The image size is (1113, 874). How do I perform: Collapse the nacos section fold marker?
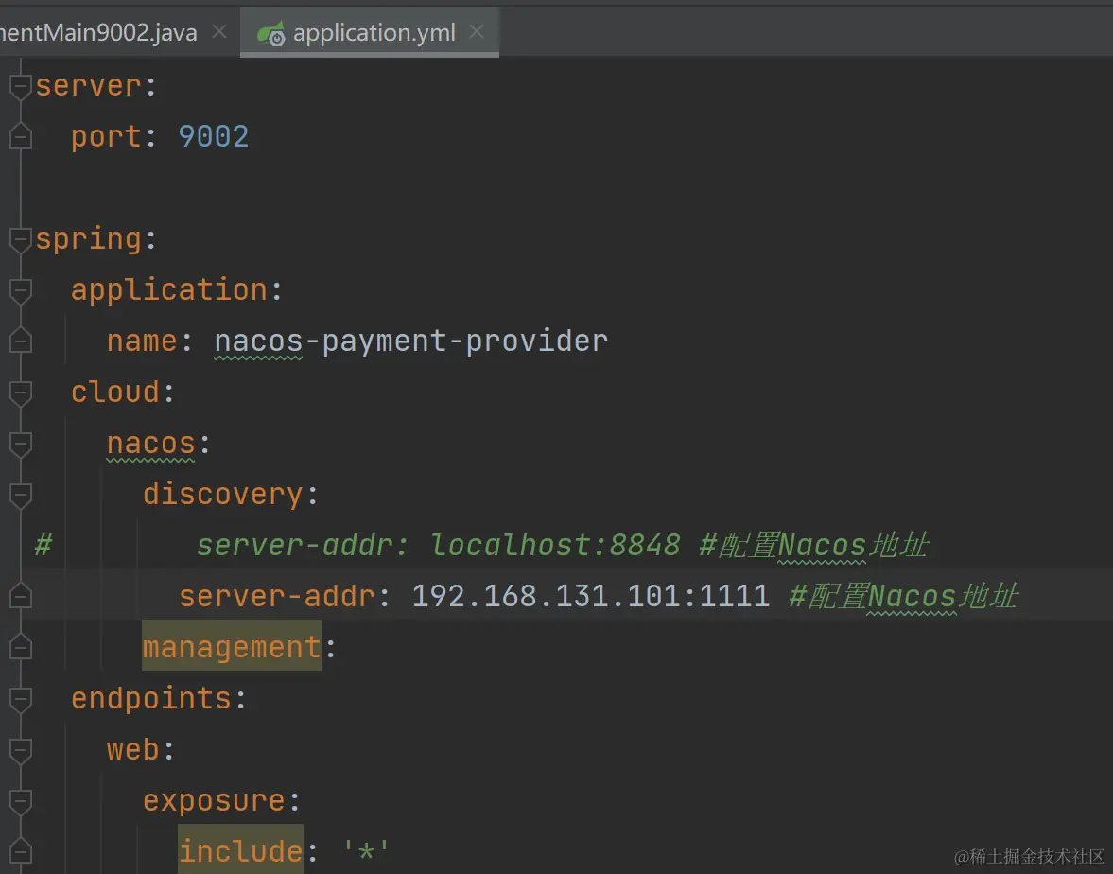click(21, 445)
